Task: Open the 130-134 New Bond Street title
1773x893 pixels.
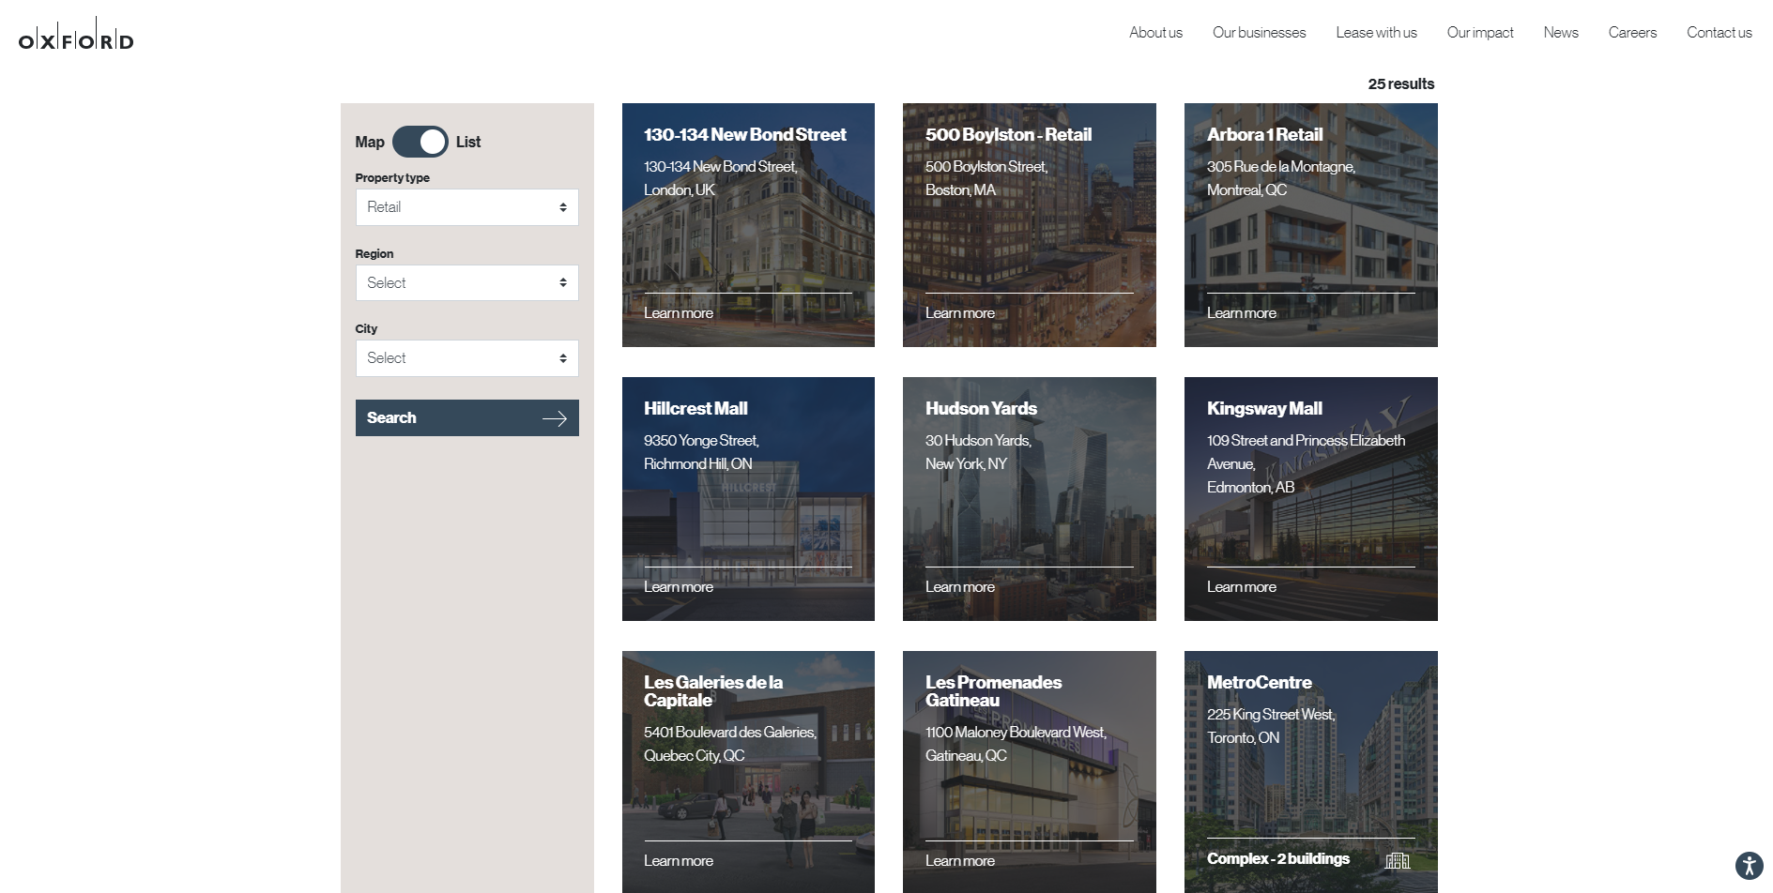Action: click(x=745, y=135)
